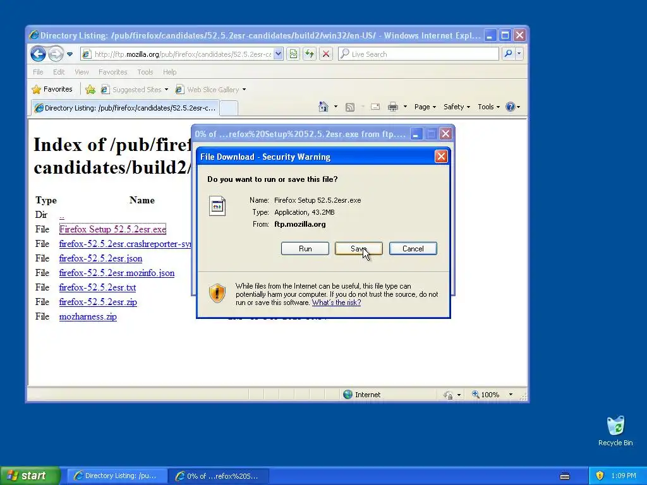Viewport: 647px width, 485px height.
Task: Open the Windows Start button
Action: click(30, 476)
